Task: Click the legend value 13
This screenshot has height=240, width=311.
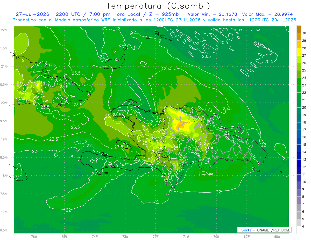Action: tap(304, 159)
